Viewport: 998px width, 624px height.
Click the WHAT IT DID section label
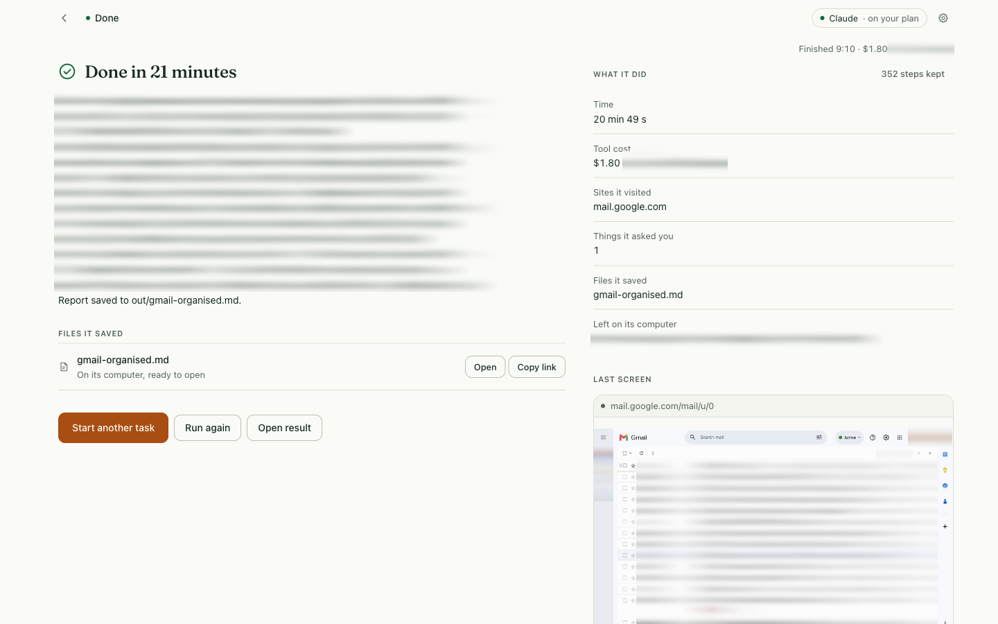[620, 74]
